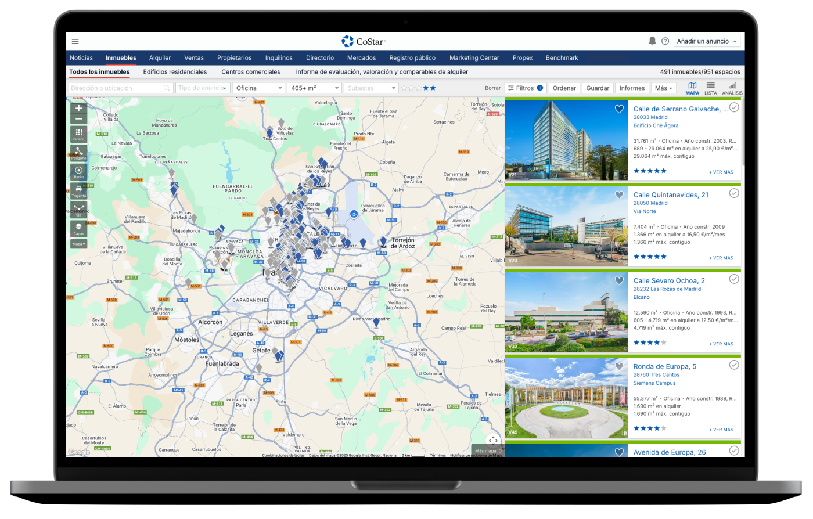Zoom in on the map
This screenshot has width=813, height=519.
coord(79,108)
